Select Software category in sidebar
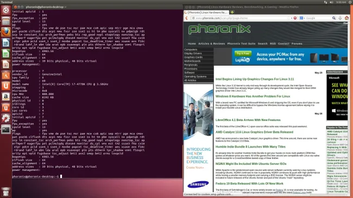This screenshot has width=353, height=198. click(x=198, y=73)
